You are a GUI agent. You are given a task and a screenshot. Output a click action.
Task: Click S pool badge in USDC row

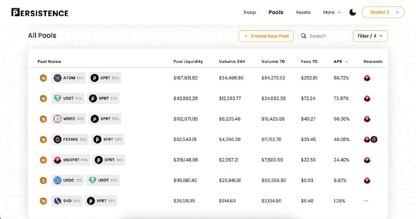(x=43, y=181)
